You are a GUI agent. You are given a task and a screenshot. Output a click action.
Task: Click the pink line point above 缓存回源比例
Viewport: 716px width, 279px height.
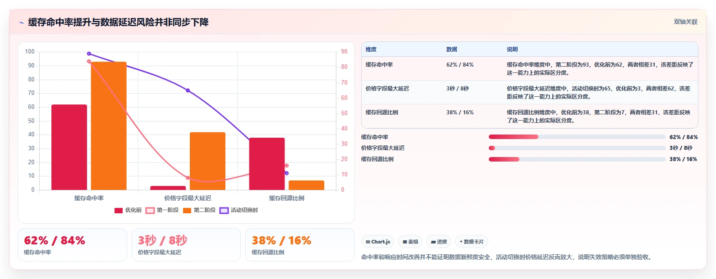click(x=287, y=166)
